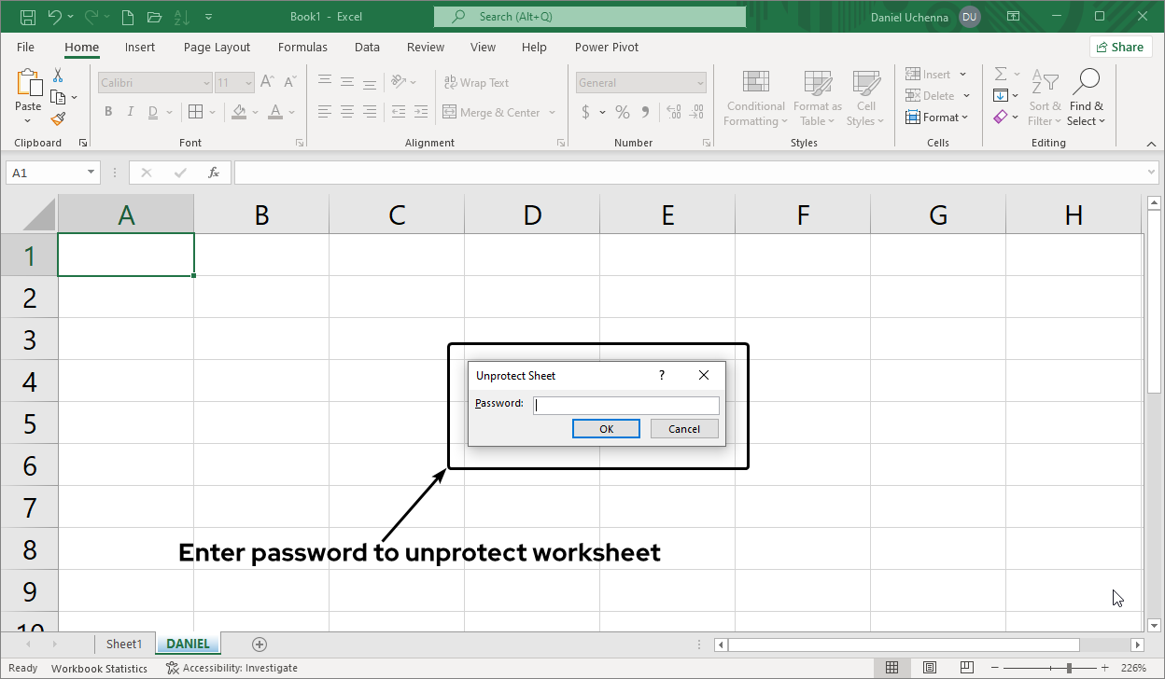Click the Password input field

tap(625, 405)
